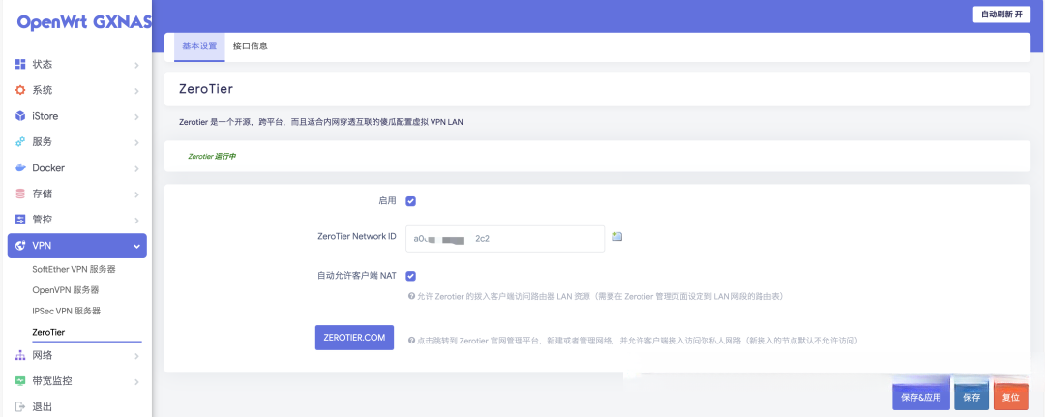Click the help icon beside NAT description
Image resolution: width=1045 pixels, height=417 pixels.
point(411,296)
